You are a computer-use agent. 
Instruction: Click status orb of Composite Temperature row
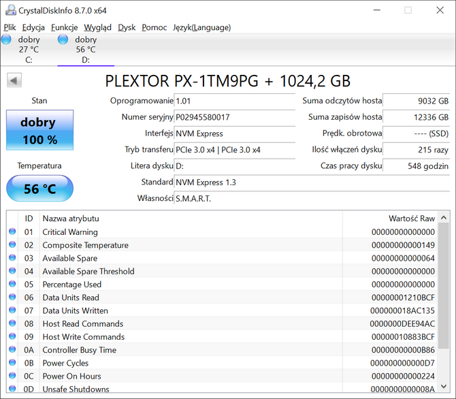[x=12, y=244]
